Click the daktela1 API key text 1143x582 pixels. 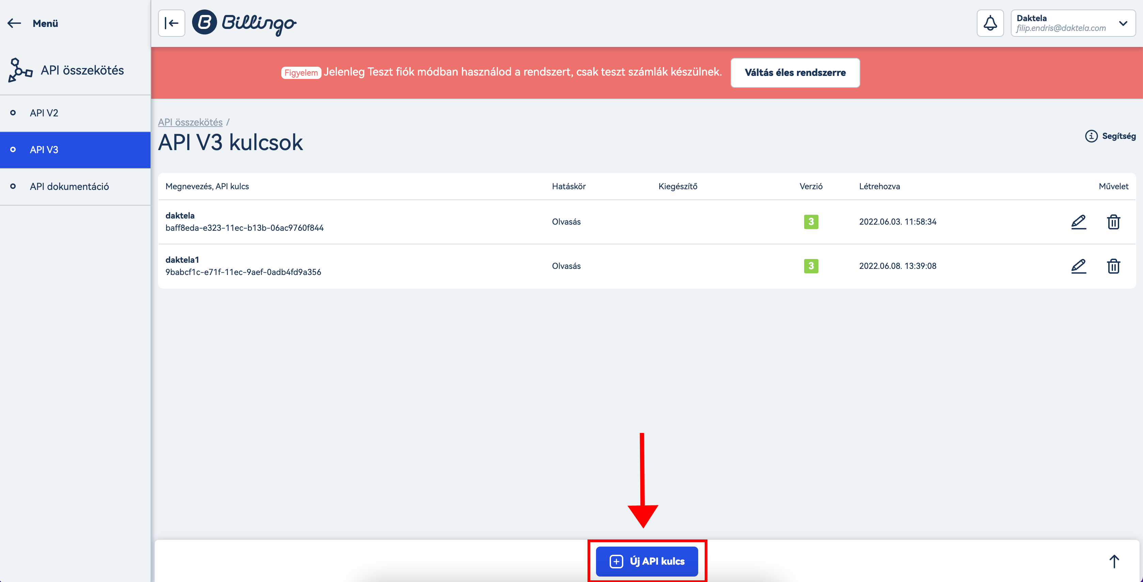243,272
